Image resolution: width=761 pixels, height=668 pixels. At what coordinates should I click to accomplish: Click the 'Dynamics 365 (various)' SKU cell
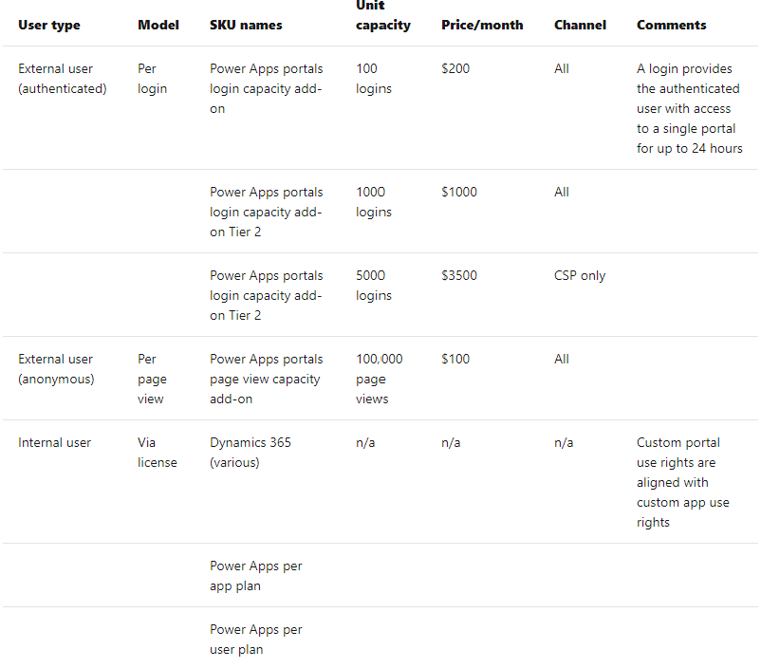coord(250,453)
